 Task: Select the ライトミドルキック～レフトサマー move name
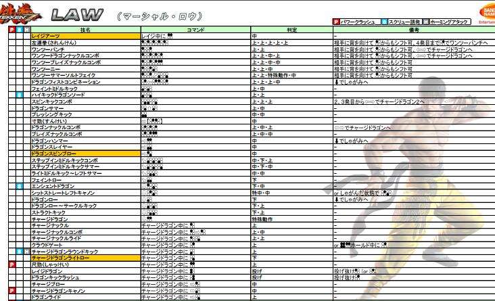point(66,173)
